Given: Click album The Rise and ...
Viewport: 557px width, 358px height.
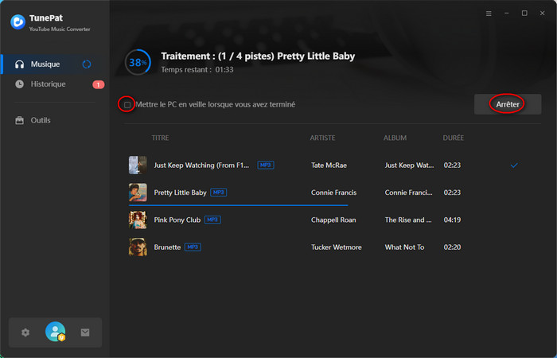Looking at the screenshot, I should (408, 220).
